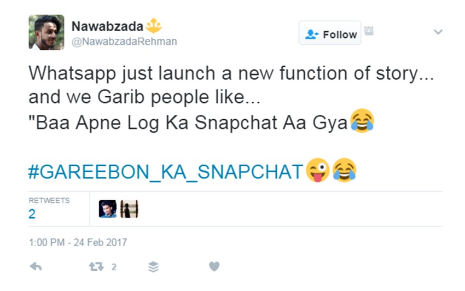The width and height of the screenshot is (465, 291).
Task: Click the Buffer stacked-layers icon
Action: (x=154, y=267)
